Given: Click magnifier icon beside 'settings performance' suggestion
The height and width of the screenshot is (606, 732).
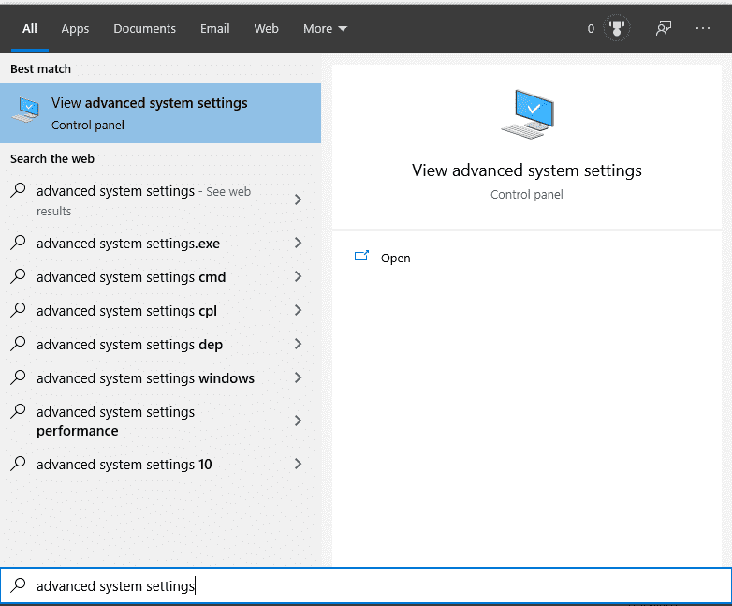Looking at the screenshot, I should click(x=18, y=410).
